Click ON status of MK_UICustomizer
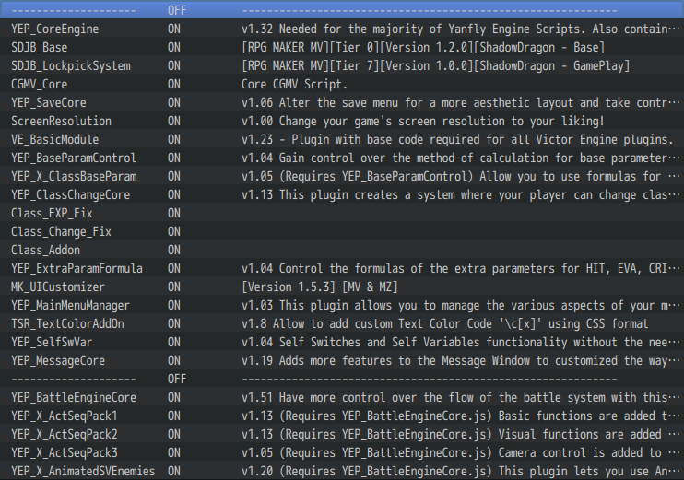 coord(174,287)
